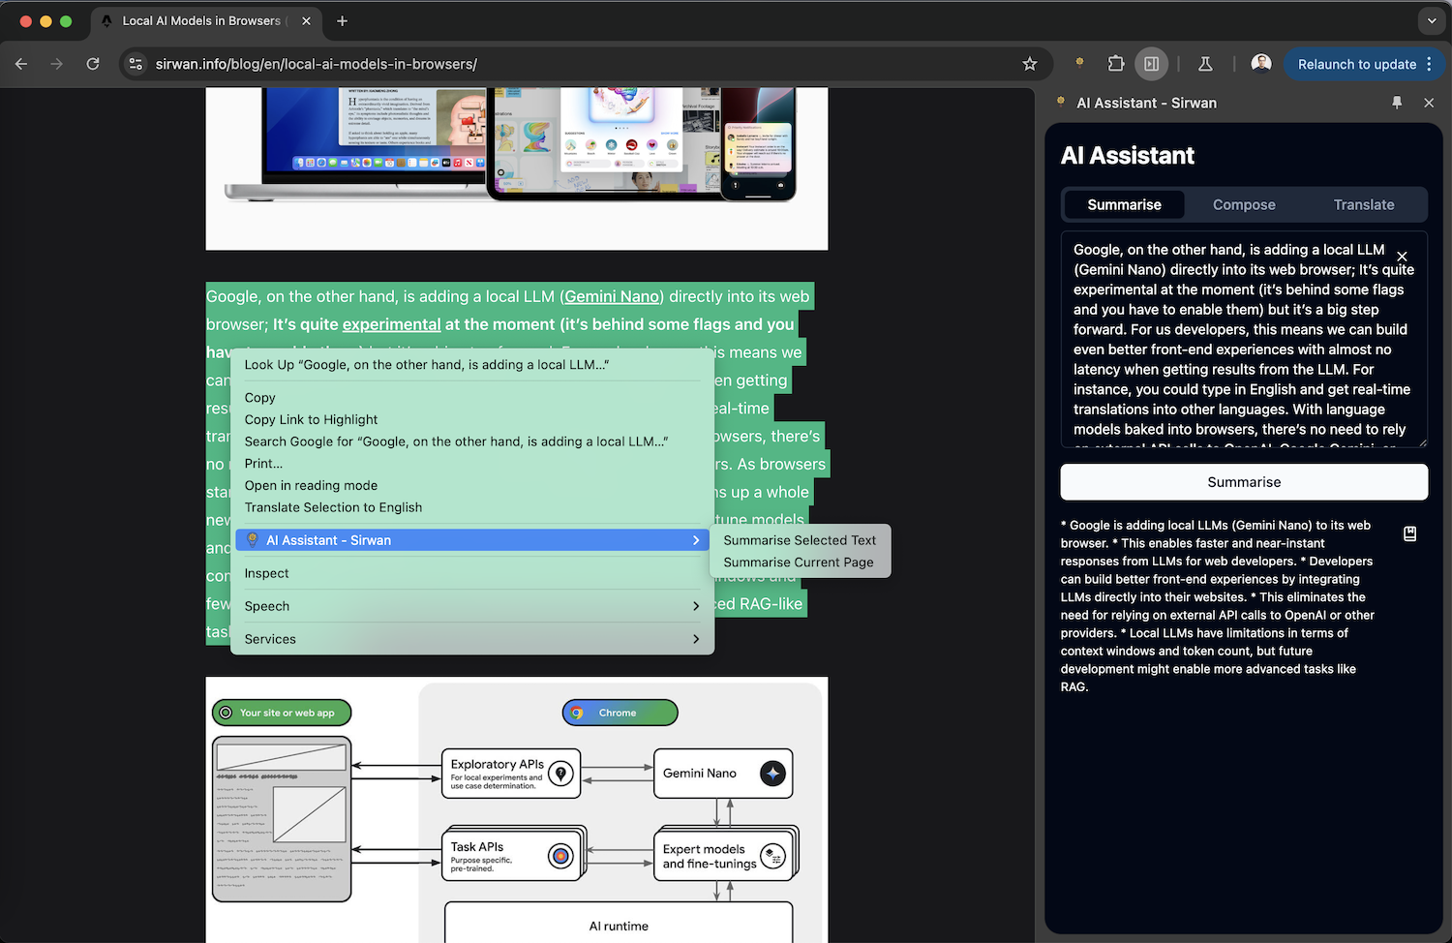Click the Chrome label in diagram
This screenshot has height=943, width=1452.
[x=620, y=713]
